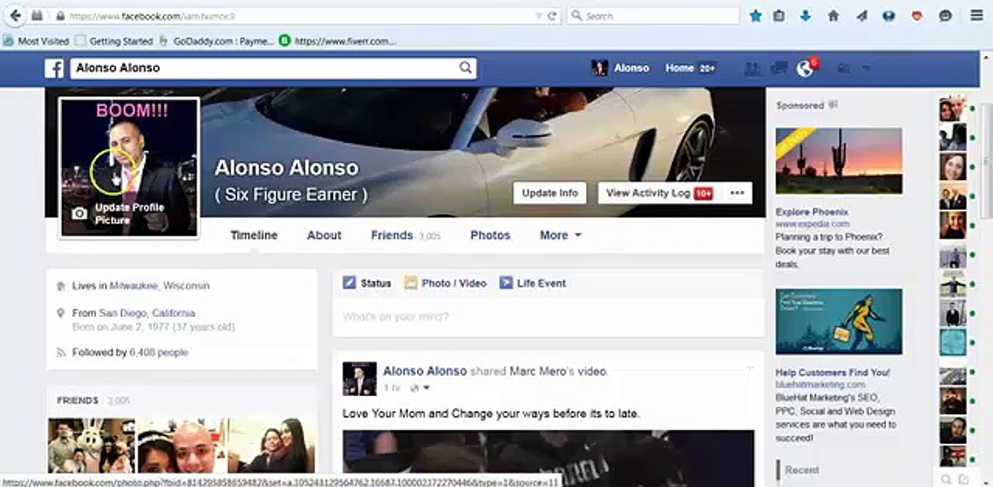Click the magnifier in Facebook search box
Image resolution: width=993 pixels, height=487 pixels.
pos(466,68)
